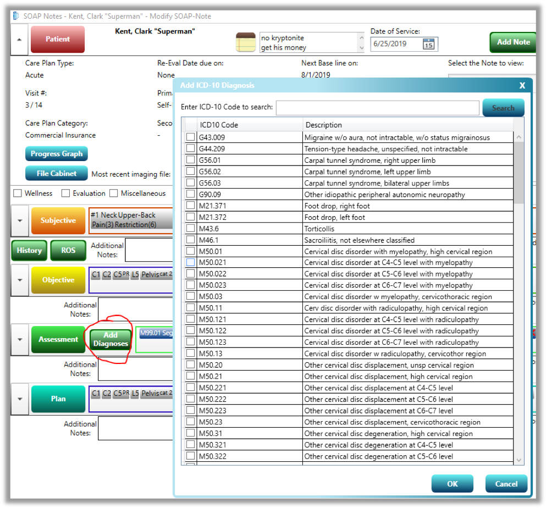The height and width of the screenshot is (508, 546).
Task: Sort by the ICD10 Code column header
Action: coord(250,125)
